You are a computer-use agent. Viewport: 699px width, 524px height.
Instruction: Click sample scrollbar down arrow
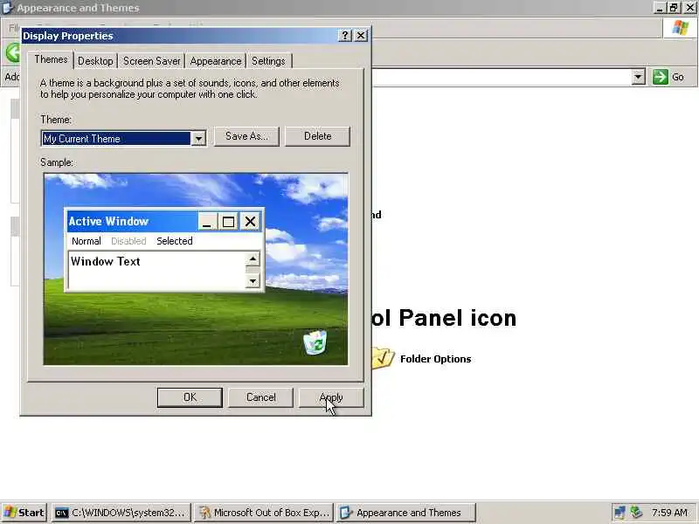pos(253,281)
